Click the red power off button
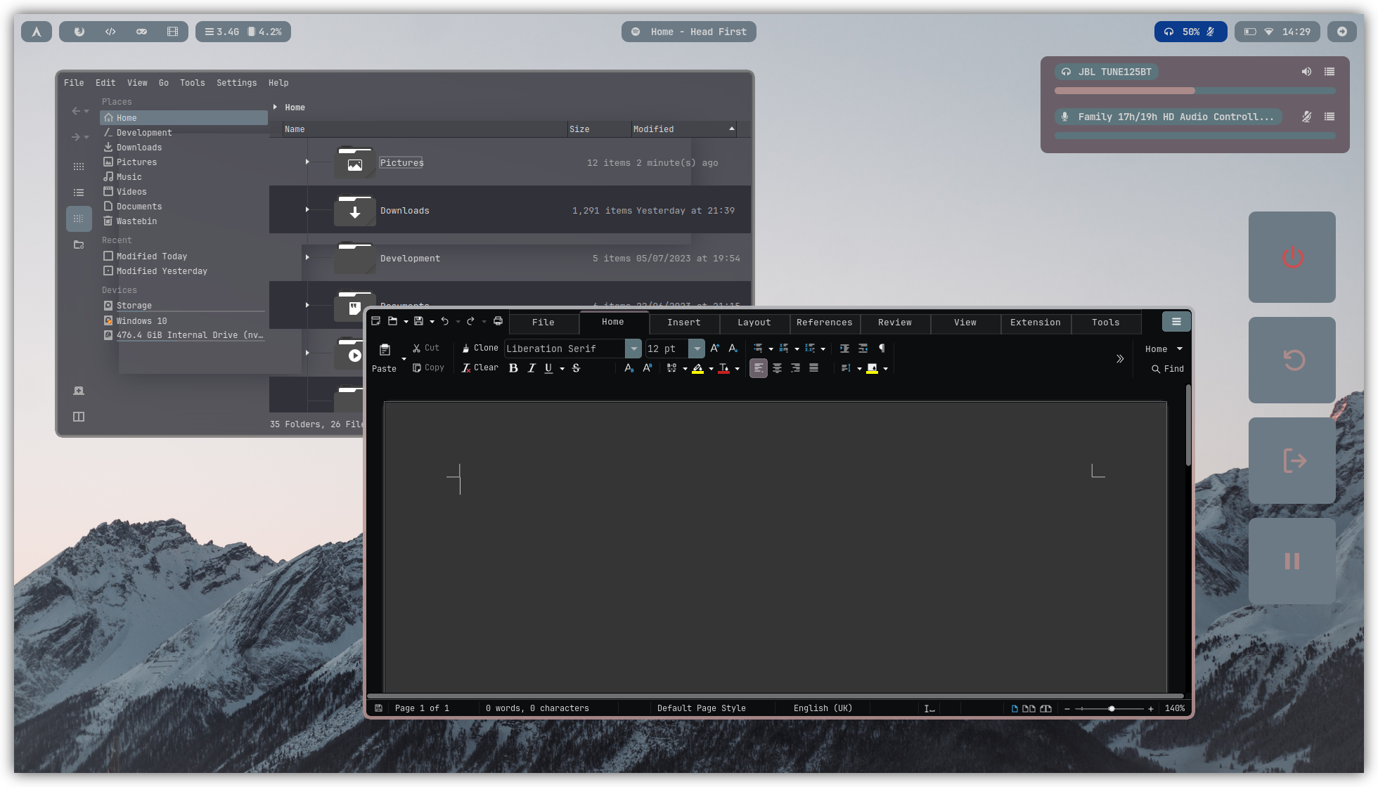The image size is (1378, 787). point(1292,257)
